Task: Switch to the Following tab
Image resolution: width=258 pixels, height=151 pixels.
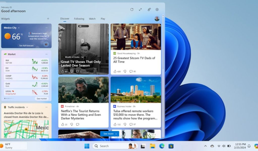Action: click(x=79, y=18)
